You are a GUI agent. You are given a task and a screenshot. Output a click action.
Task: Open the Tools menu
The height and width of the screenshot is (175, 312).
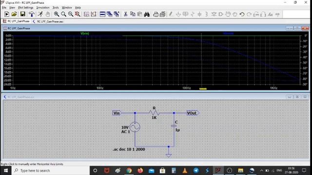(x=56, y=8)
